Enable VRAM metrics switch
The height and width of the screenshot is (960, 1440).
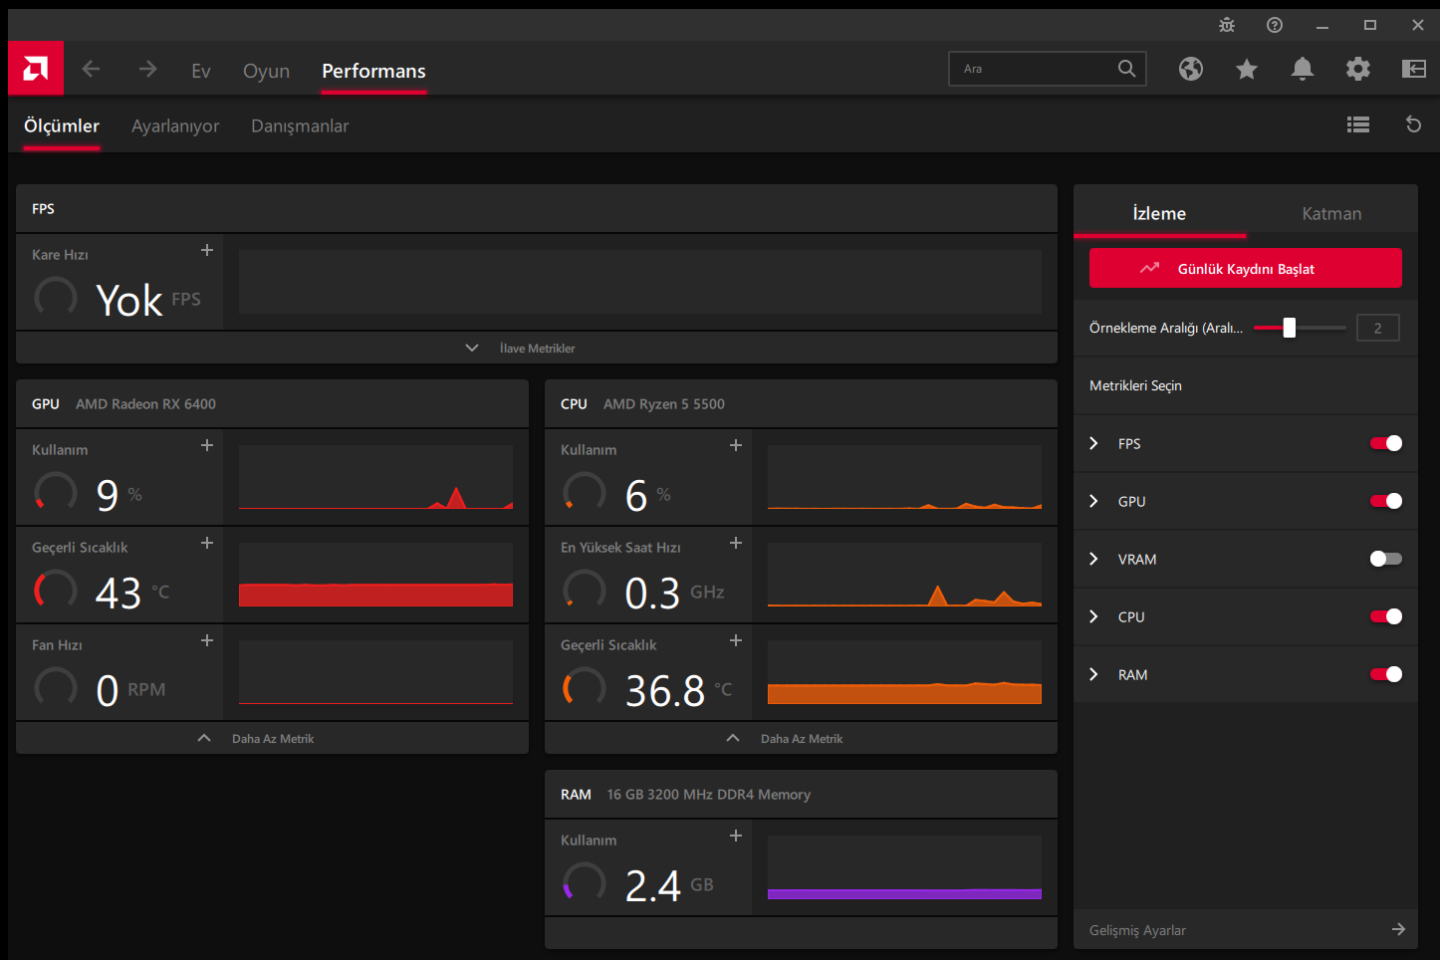1386,559
